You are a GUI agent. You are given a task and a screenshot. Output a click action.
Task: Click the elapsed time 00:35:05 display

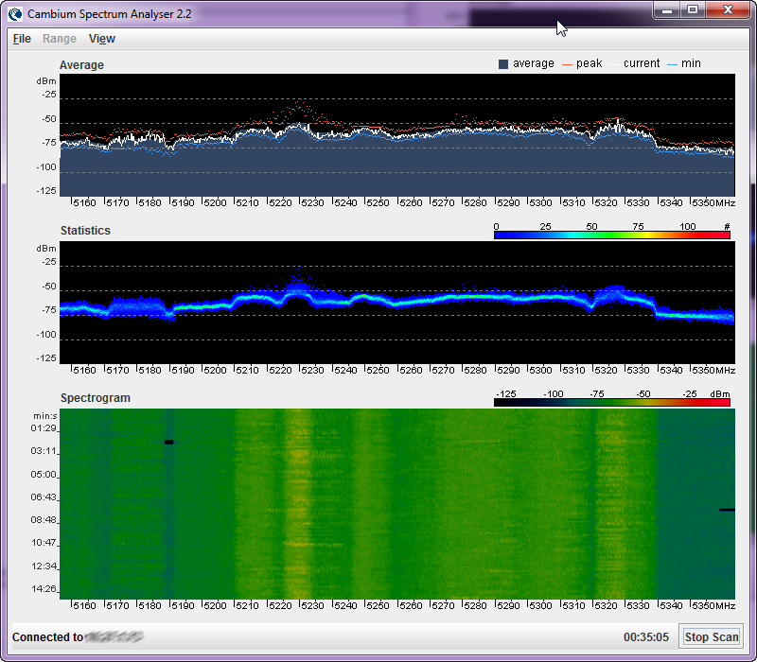click(646, 637)
